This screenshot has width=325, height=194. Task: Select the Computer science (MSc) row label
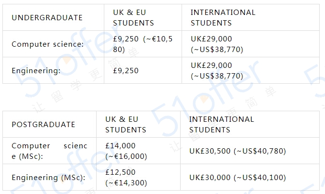pyautogui.click(x=50, y=151)
